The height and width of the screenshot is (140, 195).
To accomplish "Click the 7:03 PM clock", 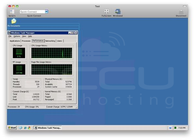I will tap(182, 128).
